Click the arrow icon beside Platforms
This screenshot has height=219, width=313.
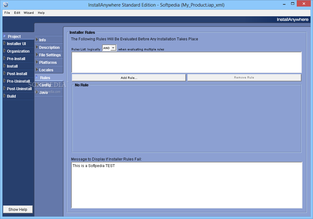coord(37,62)
